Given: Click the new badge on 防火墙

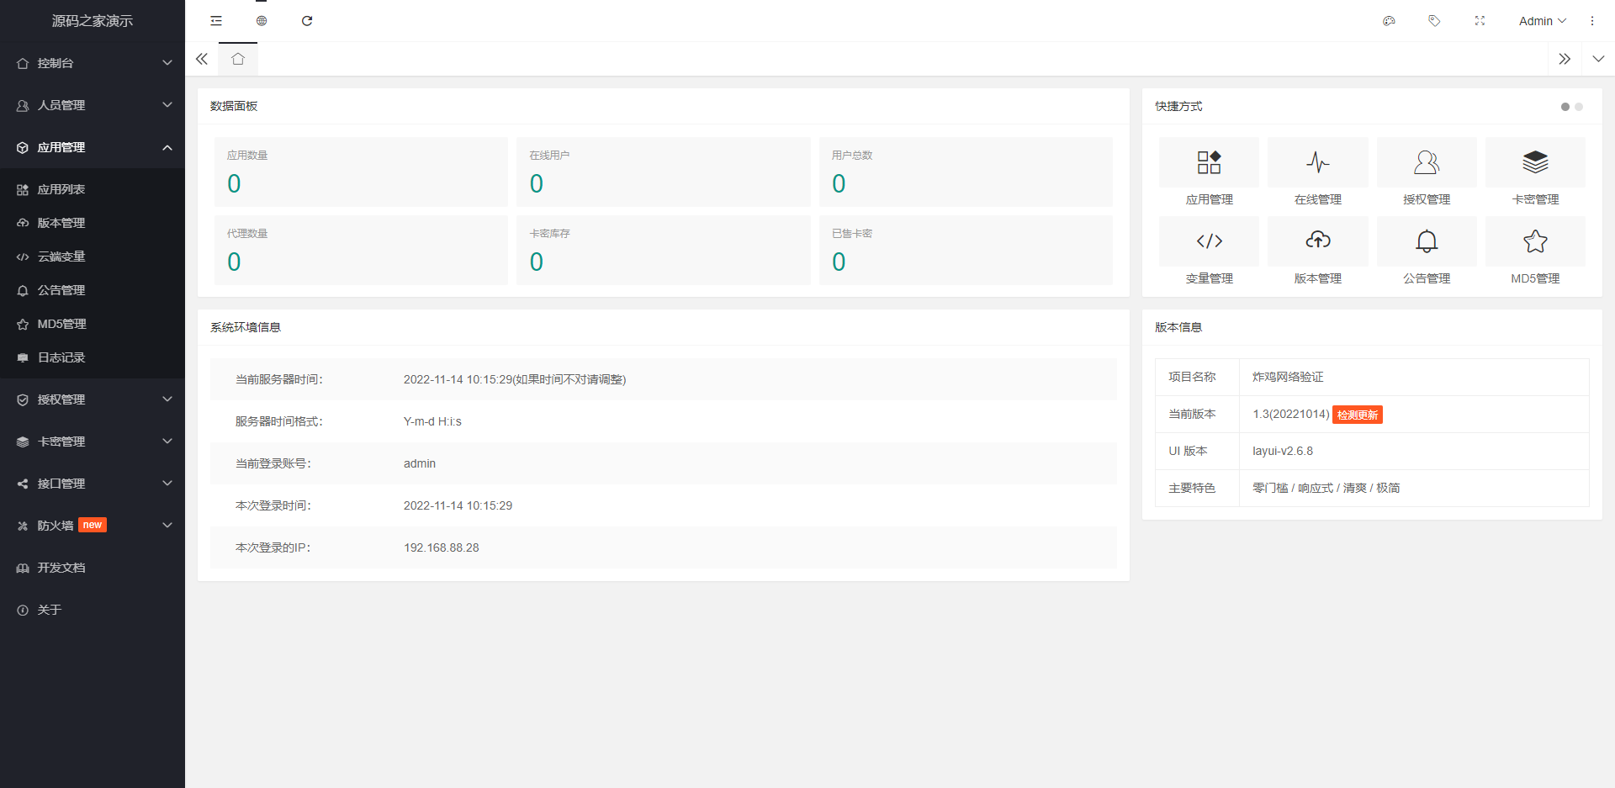Looking at the screenshot, I should pos(93,525).
